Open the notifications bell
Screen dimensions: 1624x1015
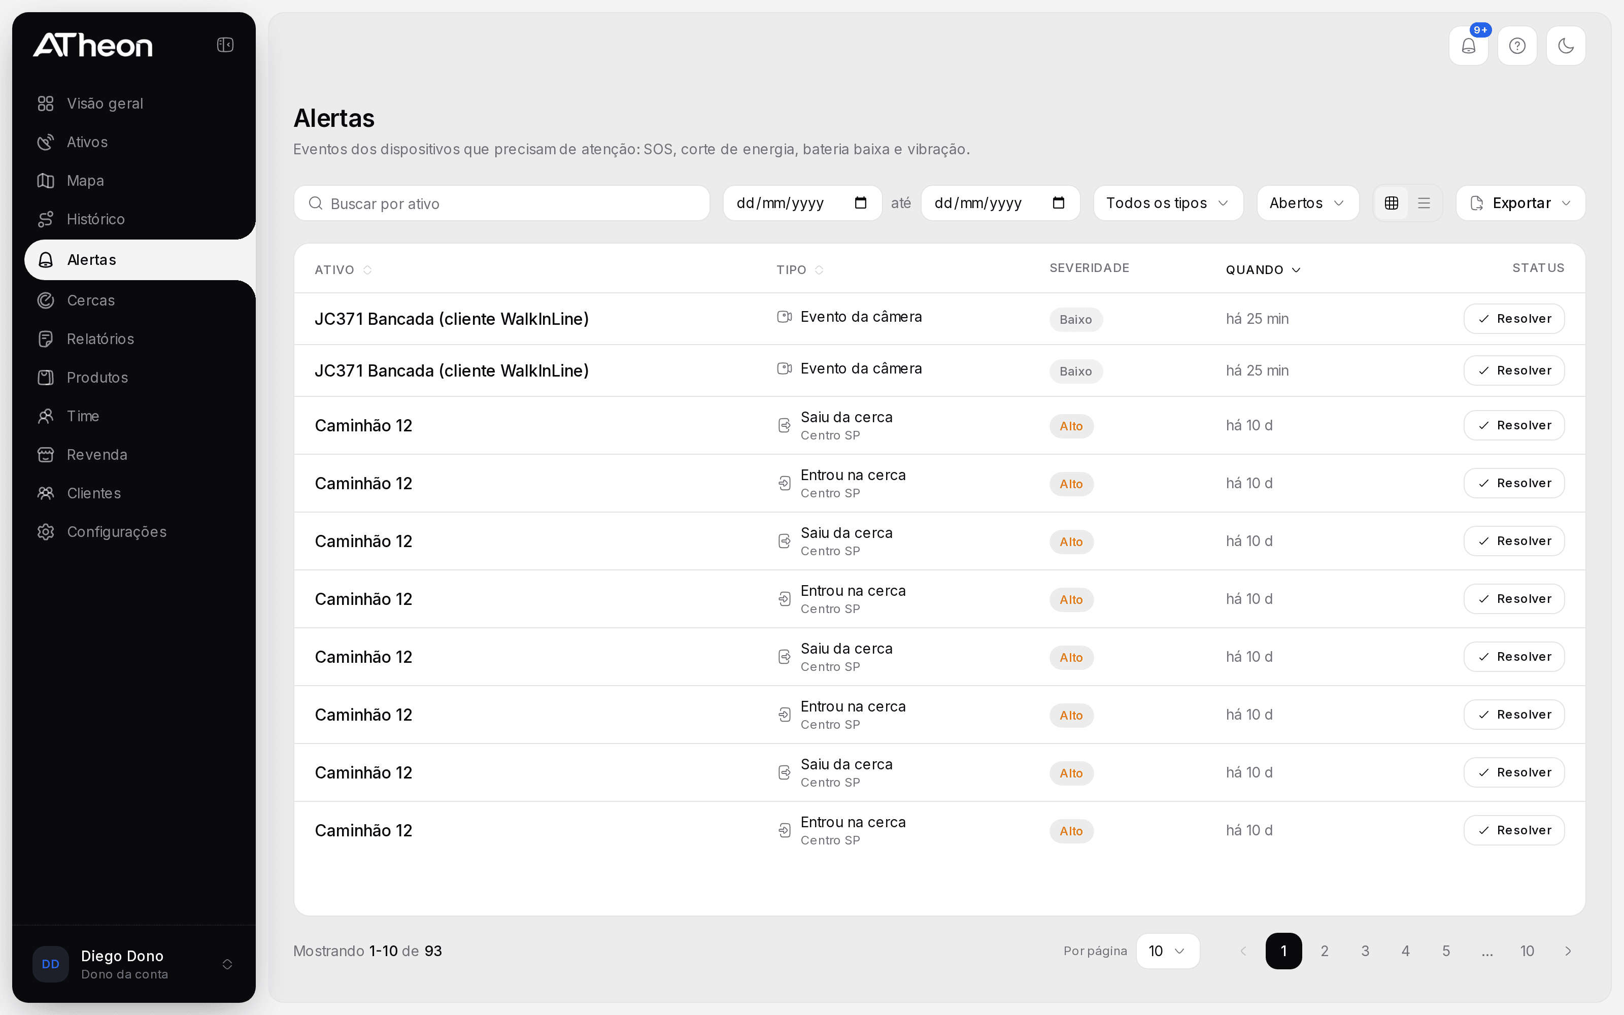1468,46
